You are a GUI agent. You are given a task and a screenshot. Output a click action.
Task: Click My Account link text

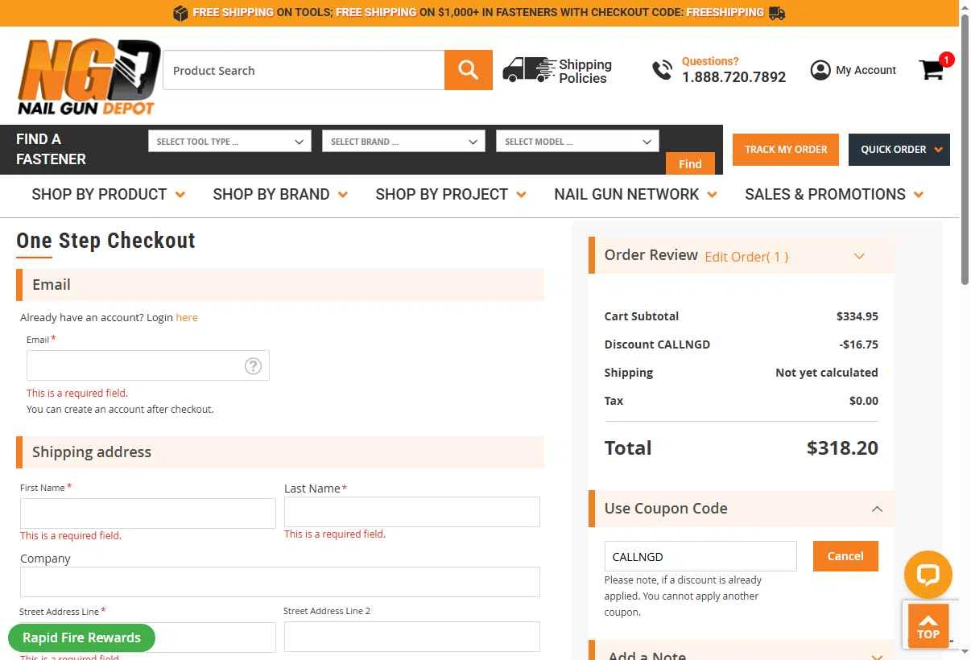(866, 70)
